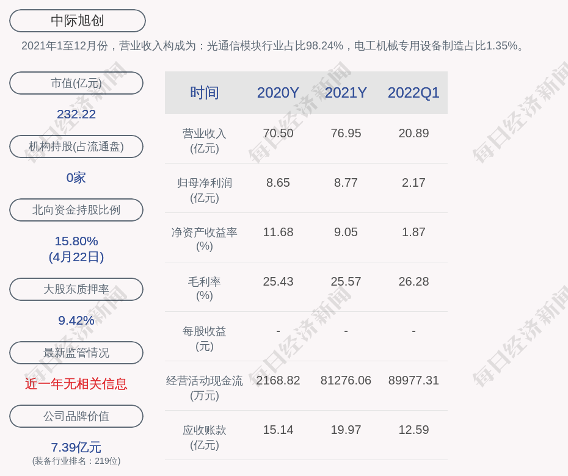Select the 最新监管情况 label pill

pyautogui.click(x=76, y=353)
